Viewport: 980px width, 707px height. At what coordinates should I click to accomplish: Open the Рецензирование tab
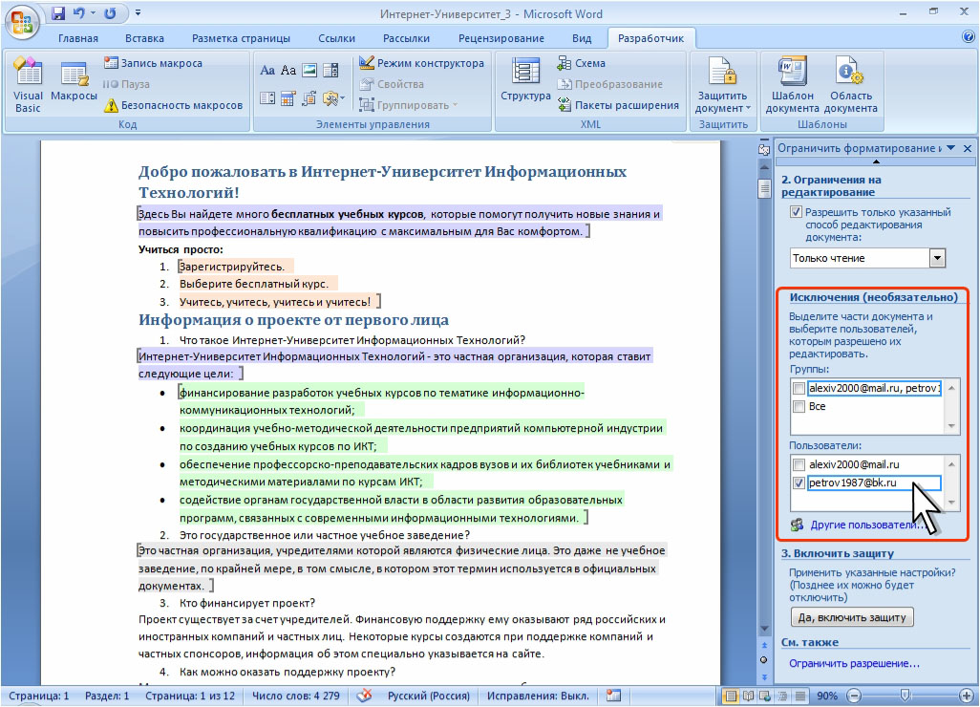(x=501, y=38)
